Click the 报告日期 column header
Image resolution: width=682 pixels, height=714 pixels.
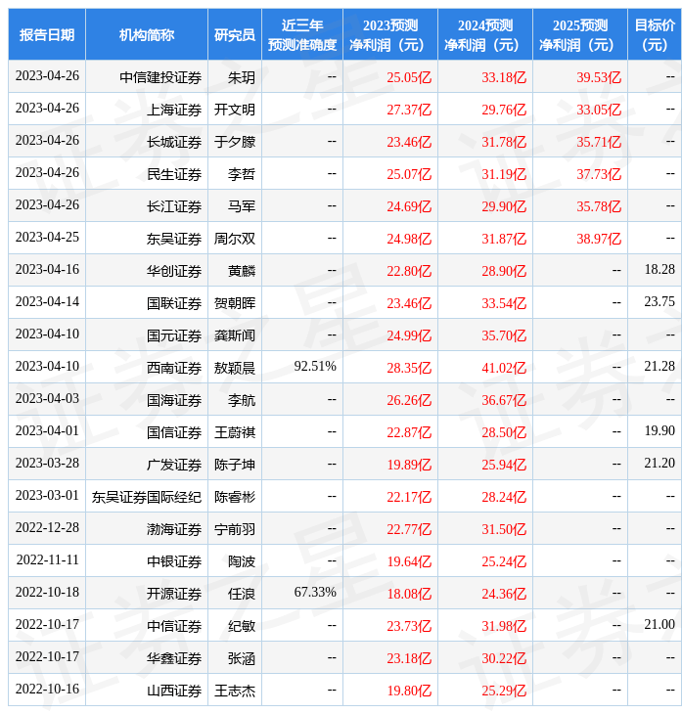point(47,34)
